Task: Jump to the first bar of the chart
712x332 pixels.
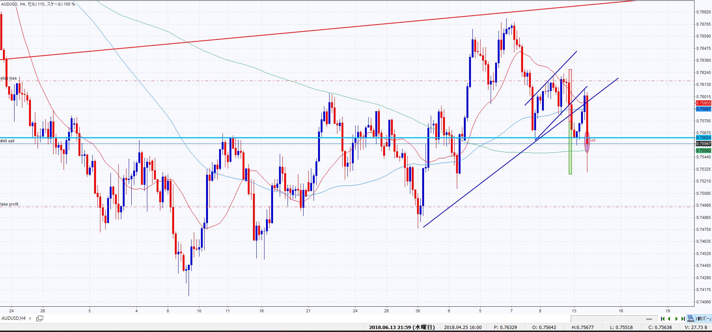Action: pos(663,319)
